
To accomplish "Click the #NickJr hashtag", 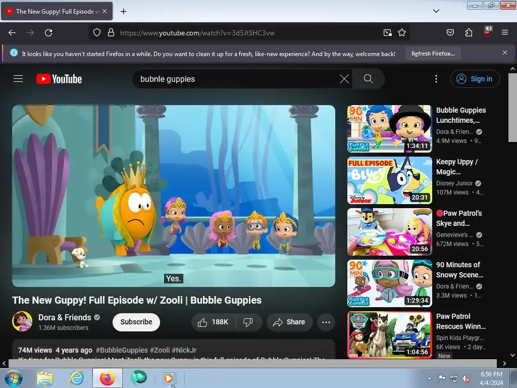I will [184, 350].
